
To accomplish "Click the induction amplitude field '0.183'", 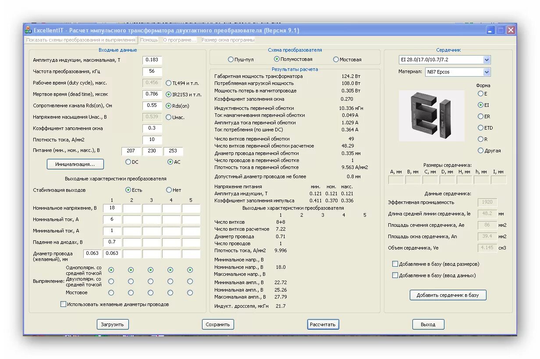I will tap(152, 60).
